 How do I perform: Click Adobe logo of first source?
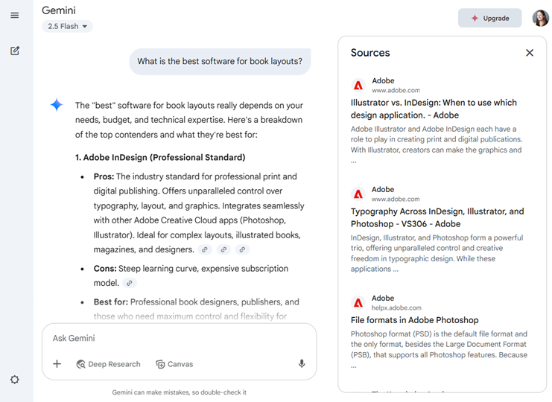[x=358, y=85]
